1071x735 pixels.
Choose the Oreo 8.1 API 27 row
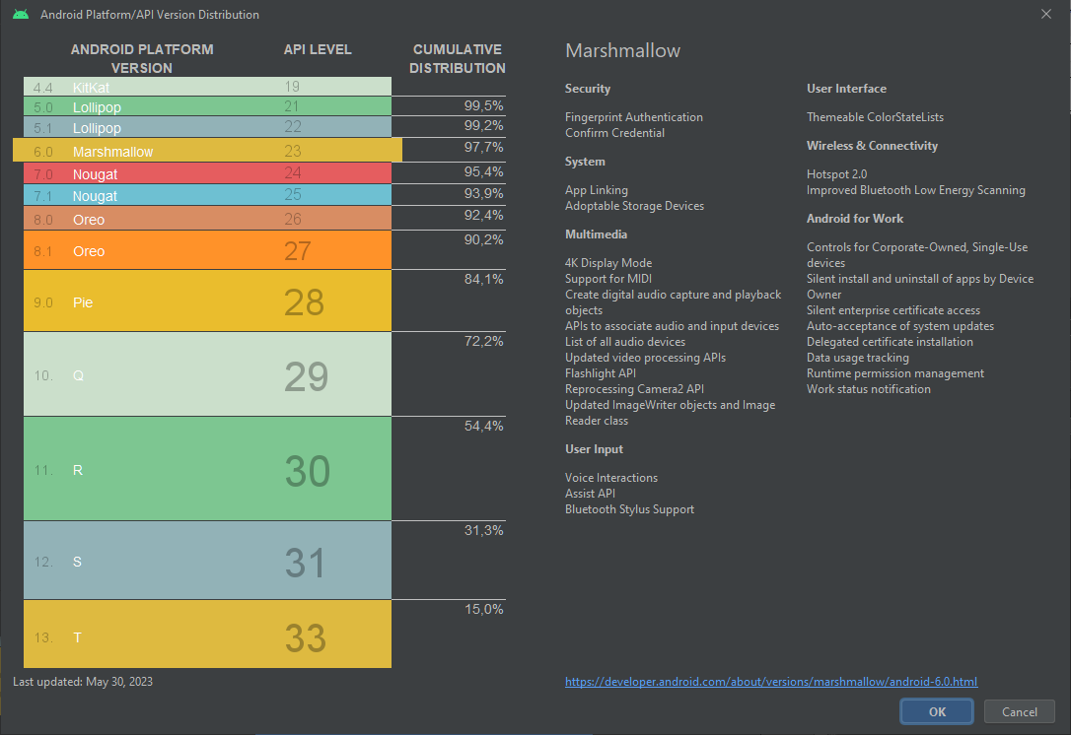tap(207, 250)
